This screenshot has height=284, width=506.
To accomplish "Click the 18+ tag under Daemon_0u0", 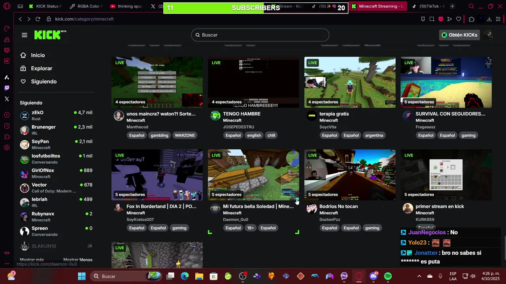I will [x=251, y=228].
